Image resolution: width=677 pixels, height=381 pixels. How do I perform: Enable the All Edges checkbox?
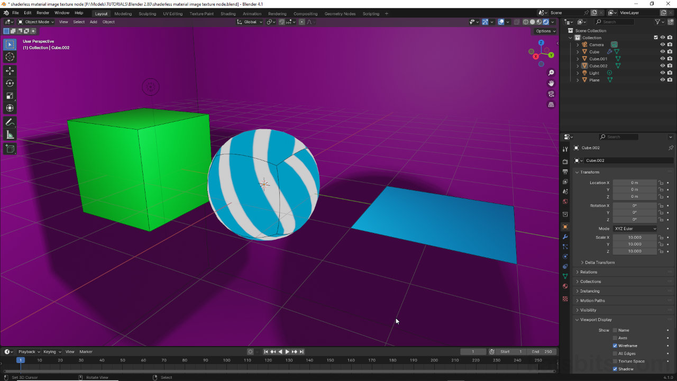click(615, 353)
